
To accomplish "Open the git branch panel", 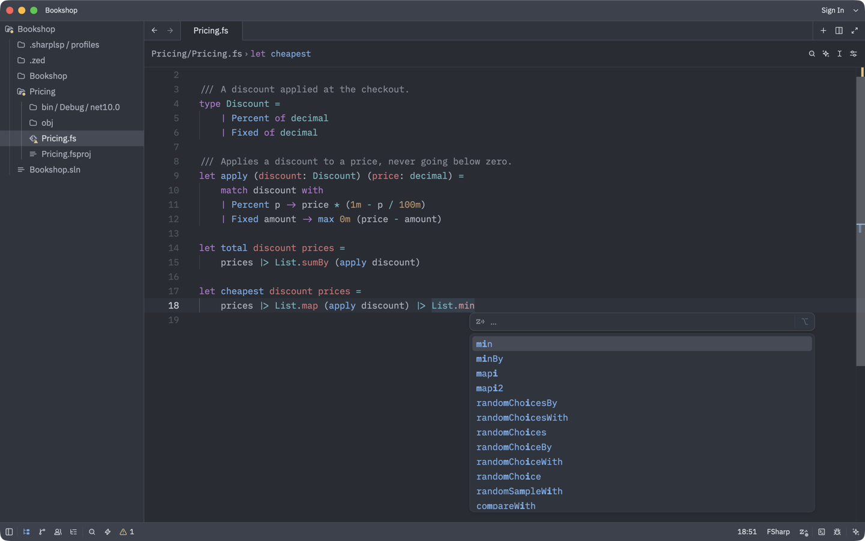I will [x=42, y=532].
